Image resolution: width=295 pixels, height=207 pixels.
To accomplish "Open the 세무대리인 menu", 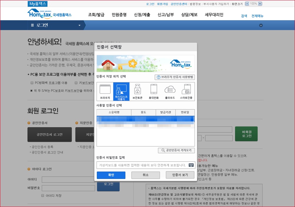I will (x=214, y=15).
